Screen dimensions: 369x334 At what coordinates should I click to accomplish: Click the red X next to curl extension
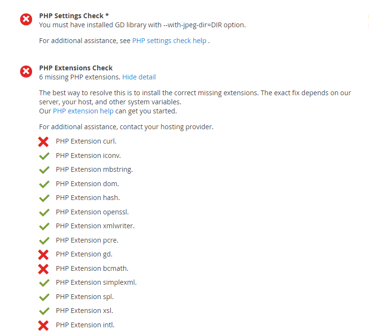[x=43, y=142]
